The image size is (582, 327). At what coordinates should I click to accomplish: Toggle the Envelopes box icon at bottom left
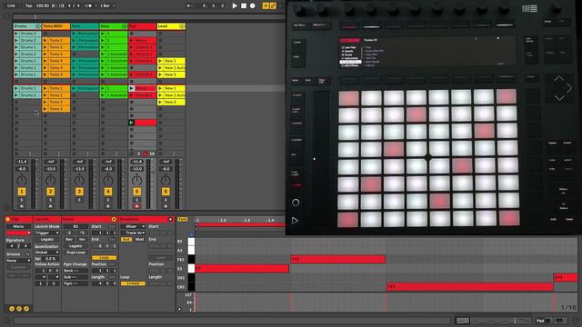point(26,309)
